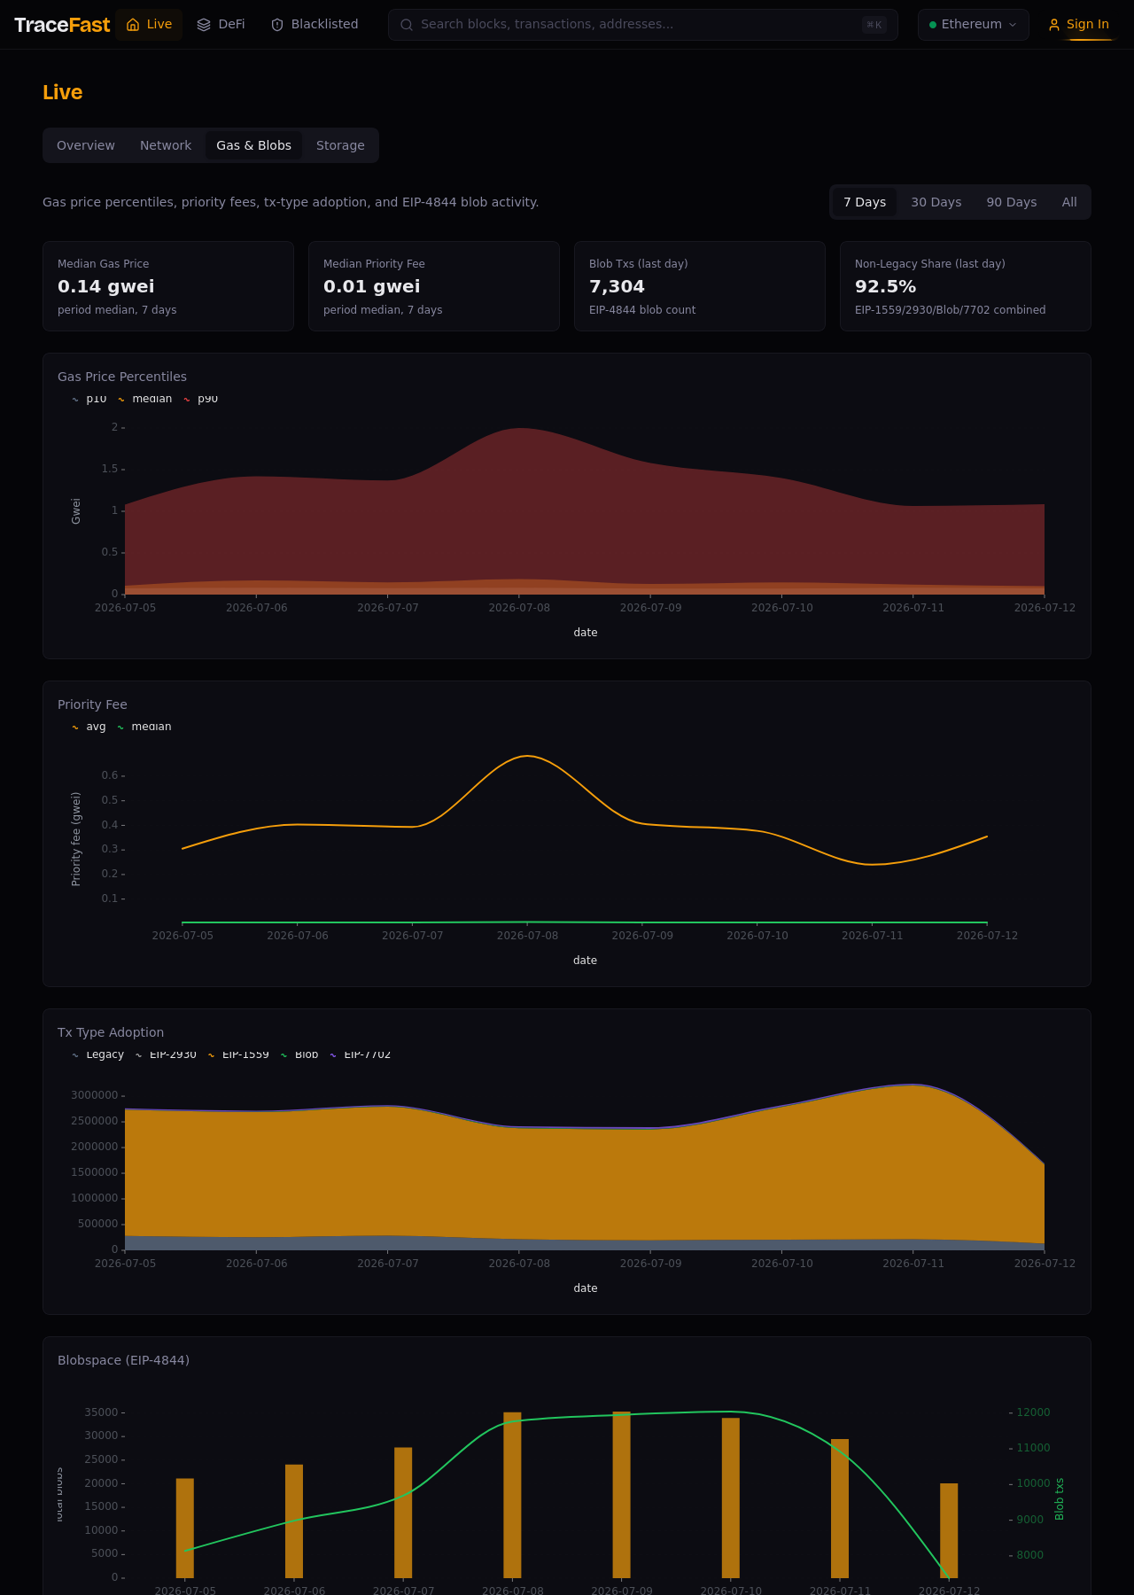Switch to the Storage tab
1134x1595 pixels.
(340, 145)
